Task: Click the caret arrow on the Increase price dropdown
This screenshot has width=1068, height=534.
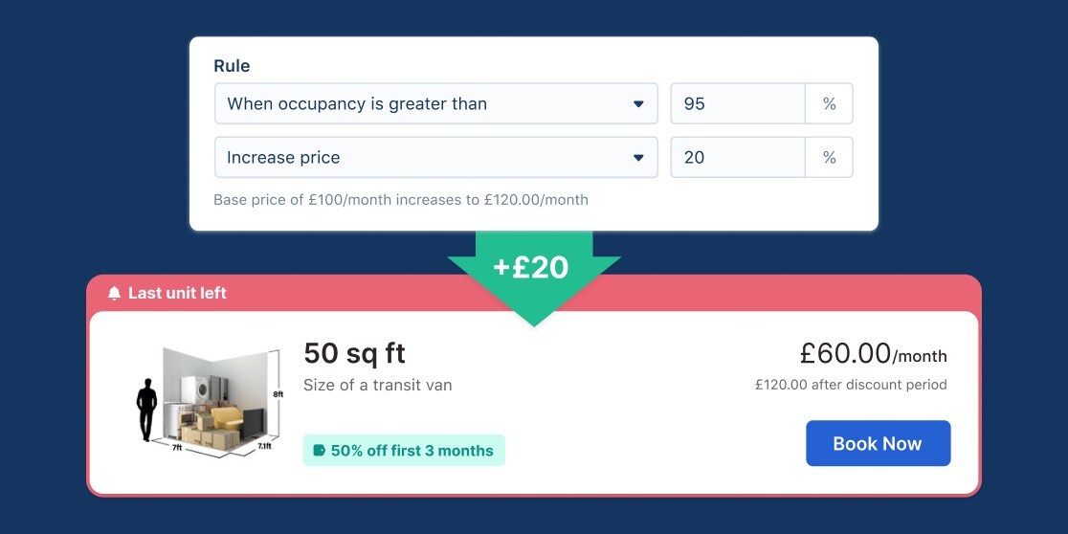Action: point(638,158)
